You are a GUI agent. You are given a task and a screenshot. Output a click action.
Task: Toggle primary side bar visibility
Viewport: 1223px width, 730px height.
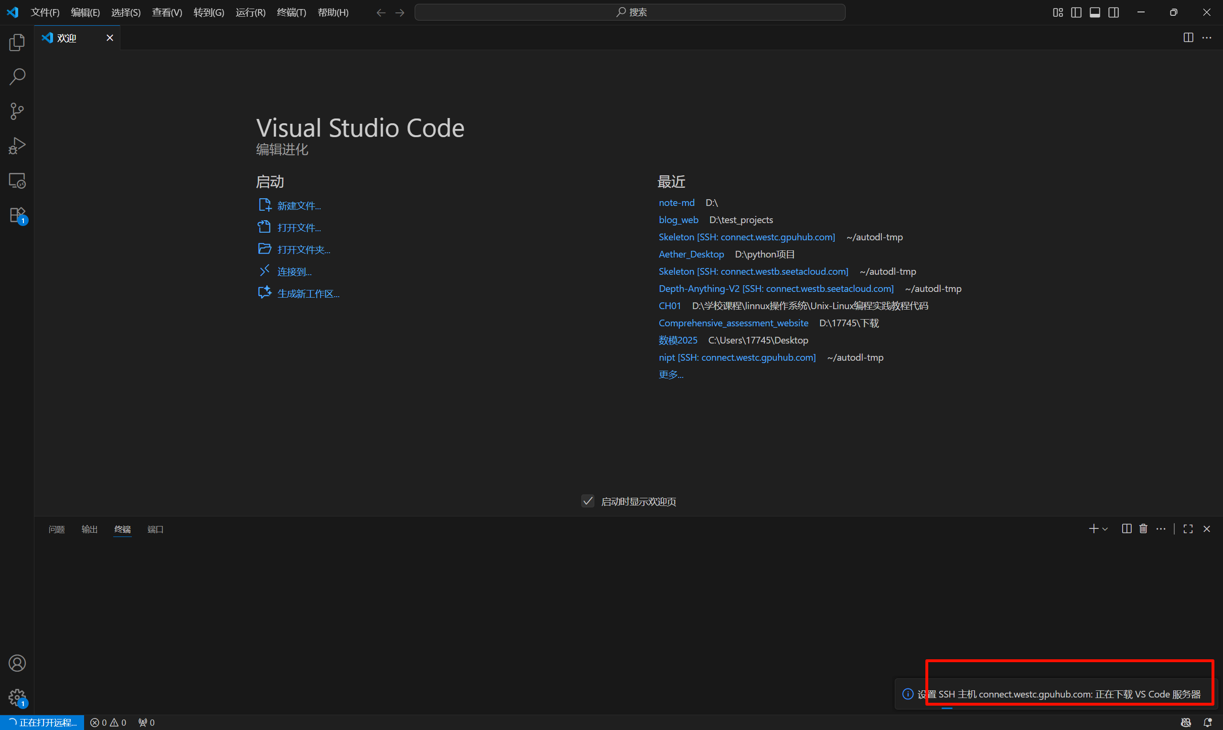coord(1076,13)
